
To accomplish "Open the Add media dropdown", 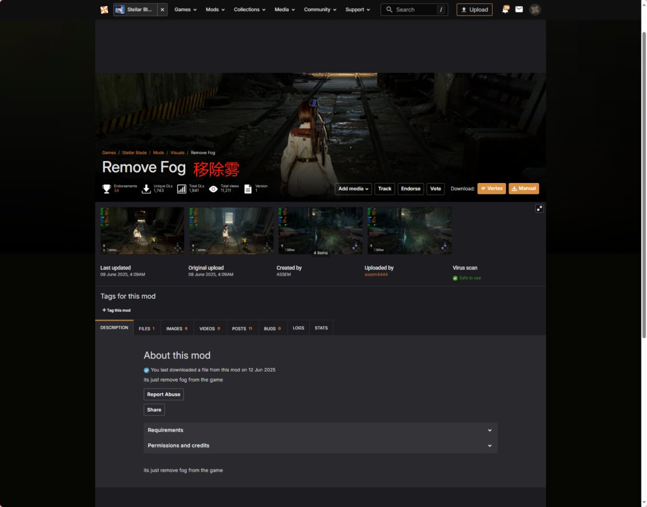I will pos(353,189).
